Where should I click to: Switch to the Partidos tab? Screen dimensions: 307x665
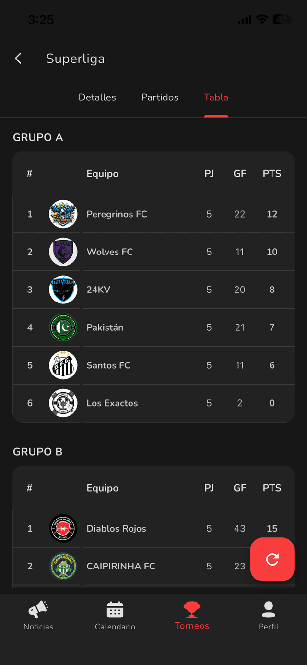click(x=160, y=97)
